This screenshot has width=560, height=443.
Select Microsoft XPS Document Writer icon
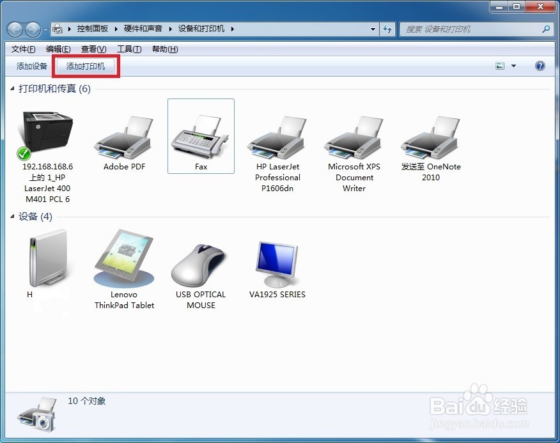(x=354, y=137)
